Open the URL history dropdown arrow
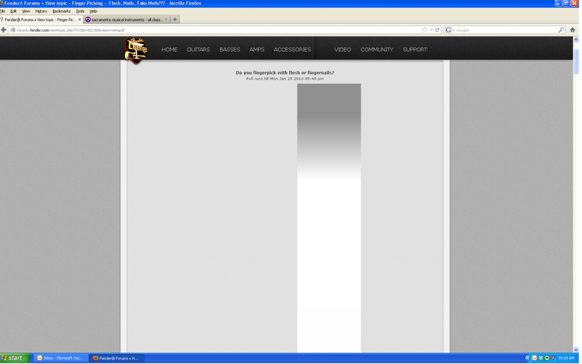 point(431,30)
